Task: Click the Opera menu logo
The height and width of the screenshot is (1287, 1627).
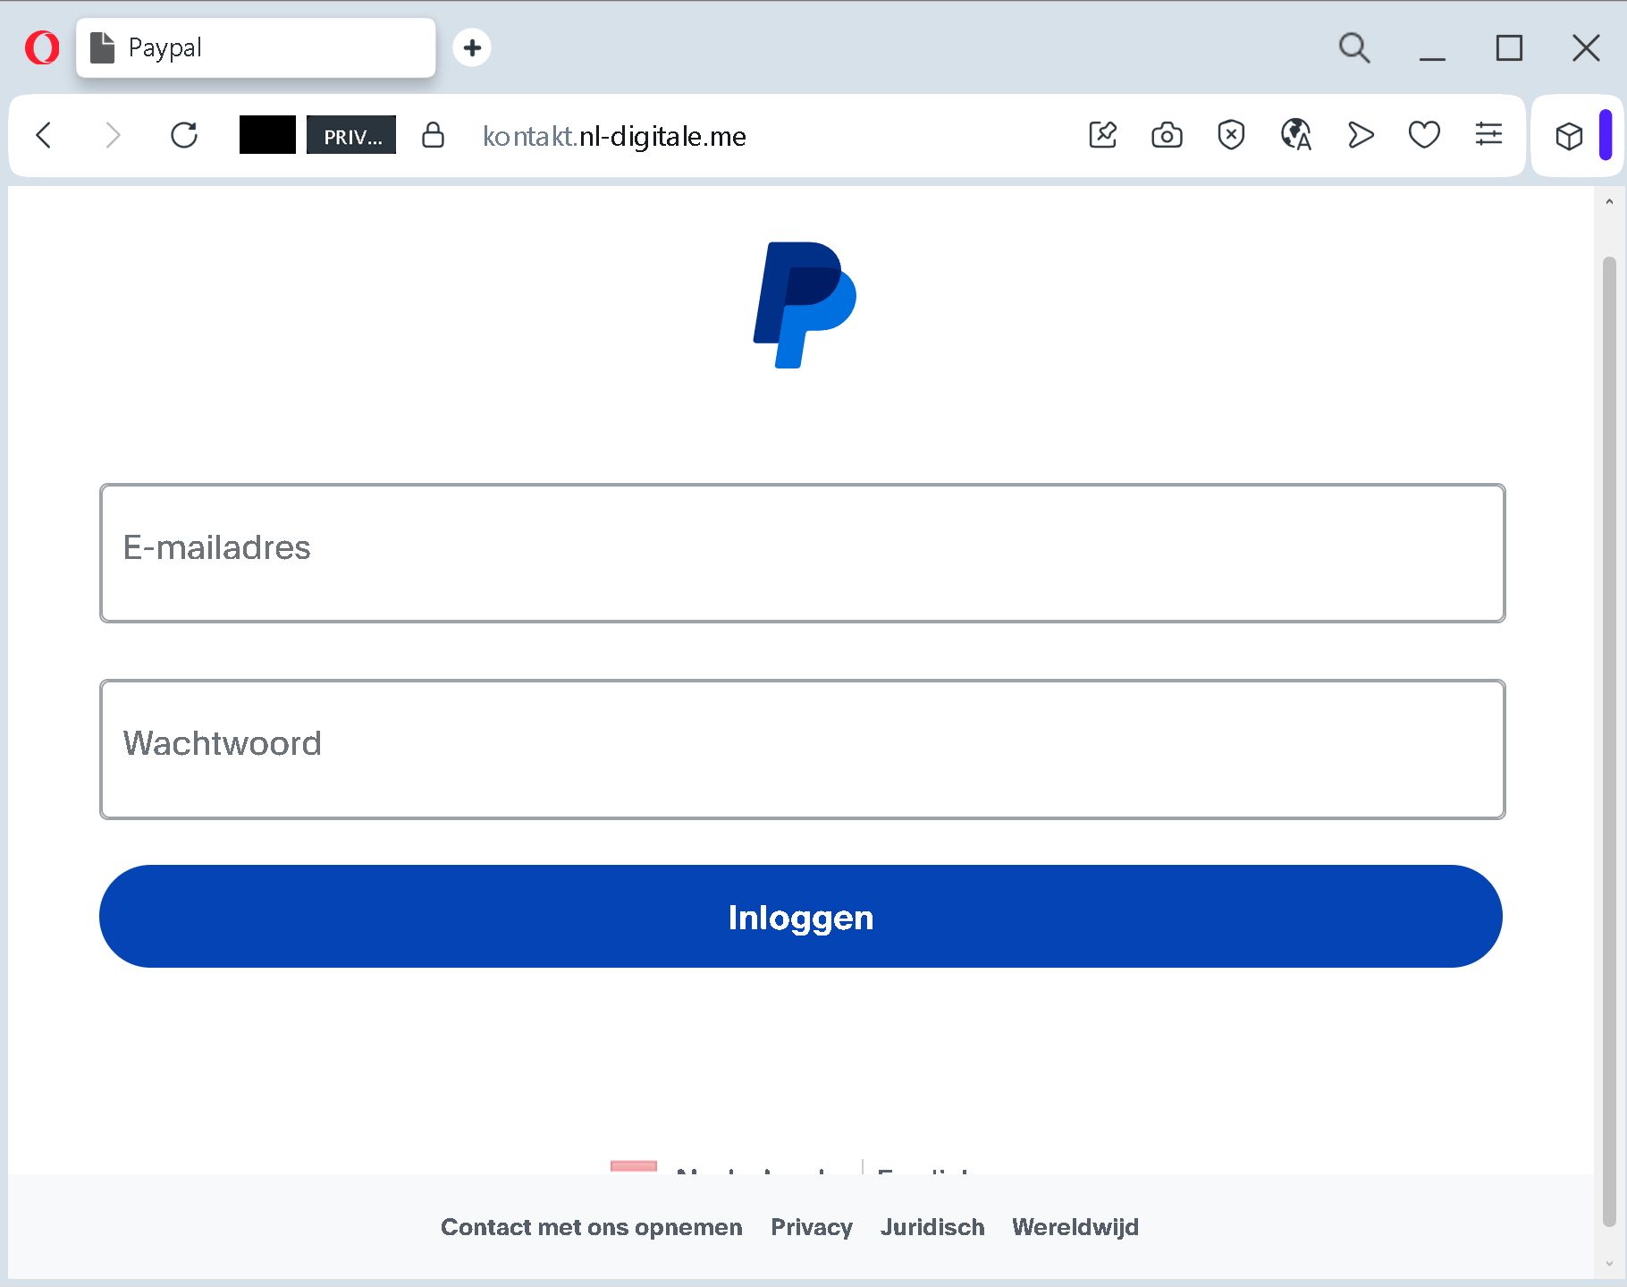Action: [x=42, y=47]
